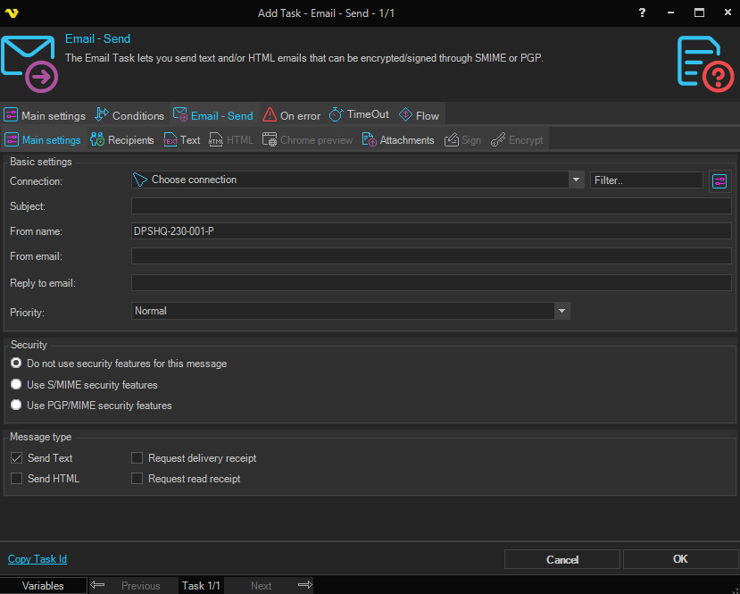Open the Priority dropdown
Viewport: 740px width, 594px height.
(x=561, y=311)
